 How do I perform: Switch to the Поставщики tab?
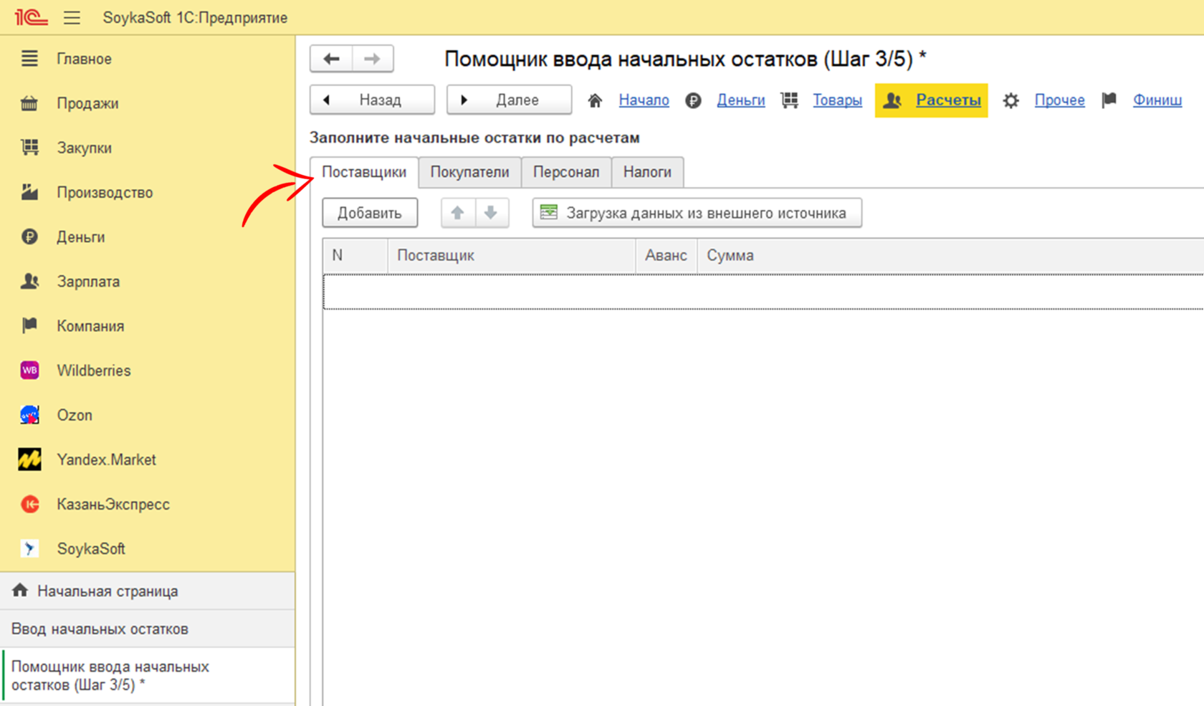point(364,172)
